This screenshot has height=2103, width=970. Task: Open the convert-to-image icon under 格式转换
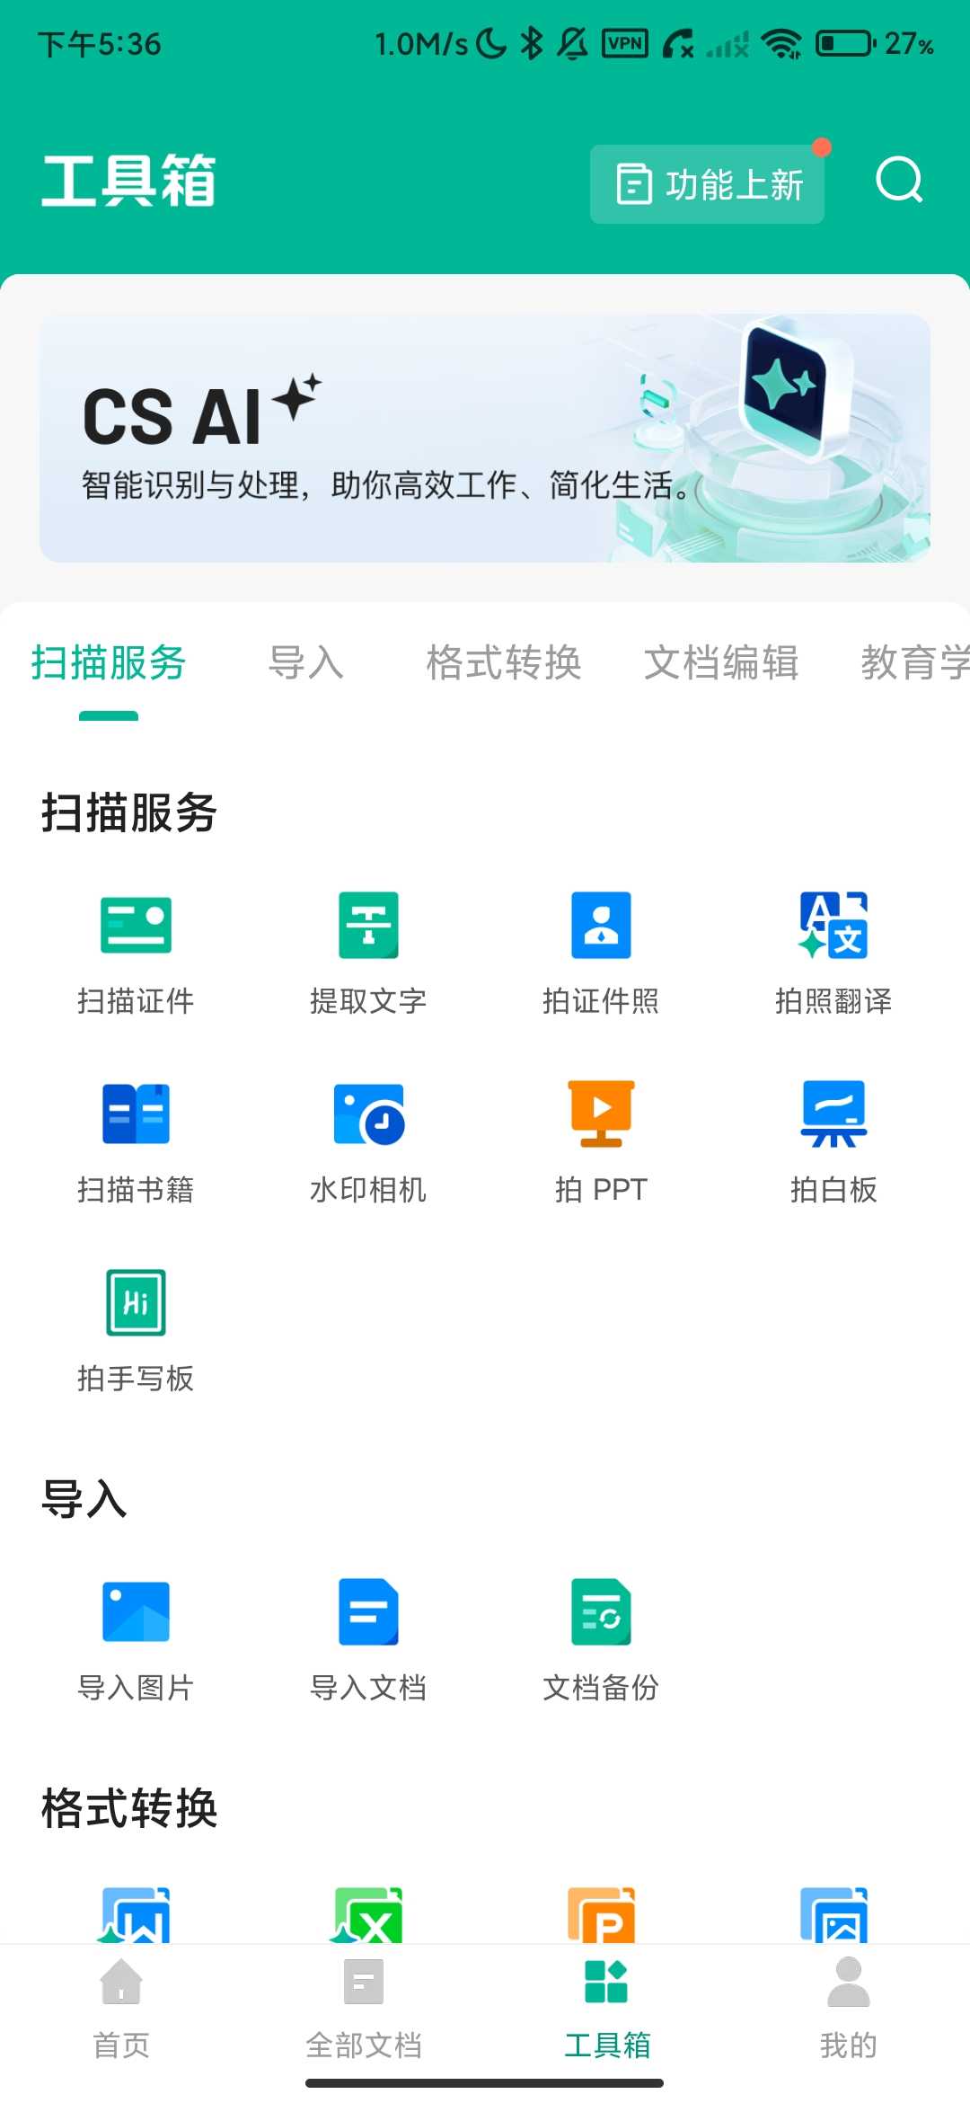coord(833,1915)
